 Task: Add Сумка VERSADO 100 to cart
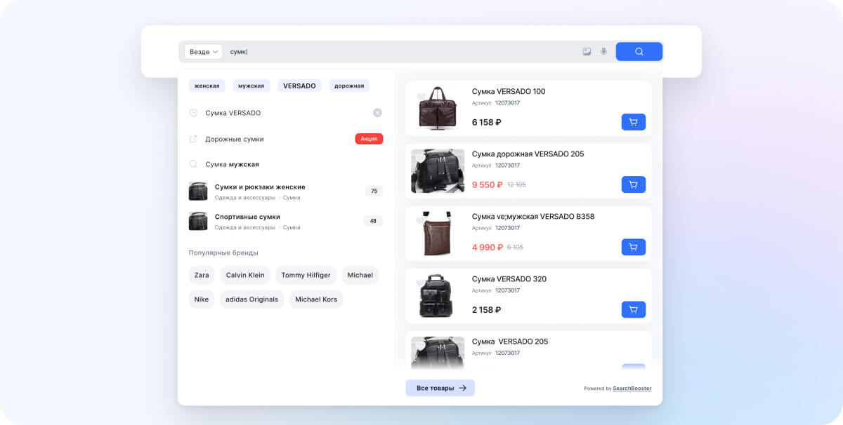click(634, 122)
